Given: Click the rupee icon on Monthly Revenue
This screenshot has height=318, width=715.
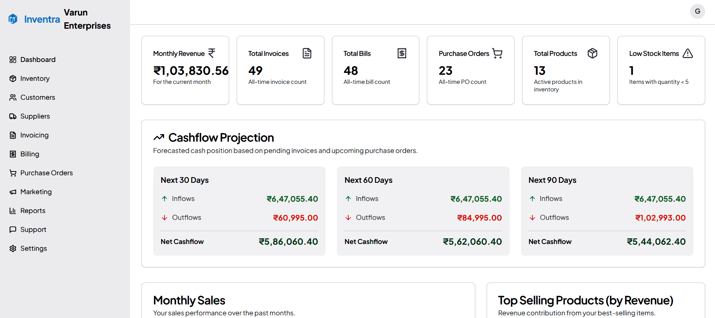Looking at the screenshot, I should pyautogui.click(x=212, y=53).
